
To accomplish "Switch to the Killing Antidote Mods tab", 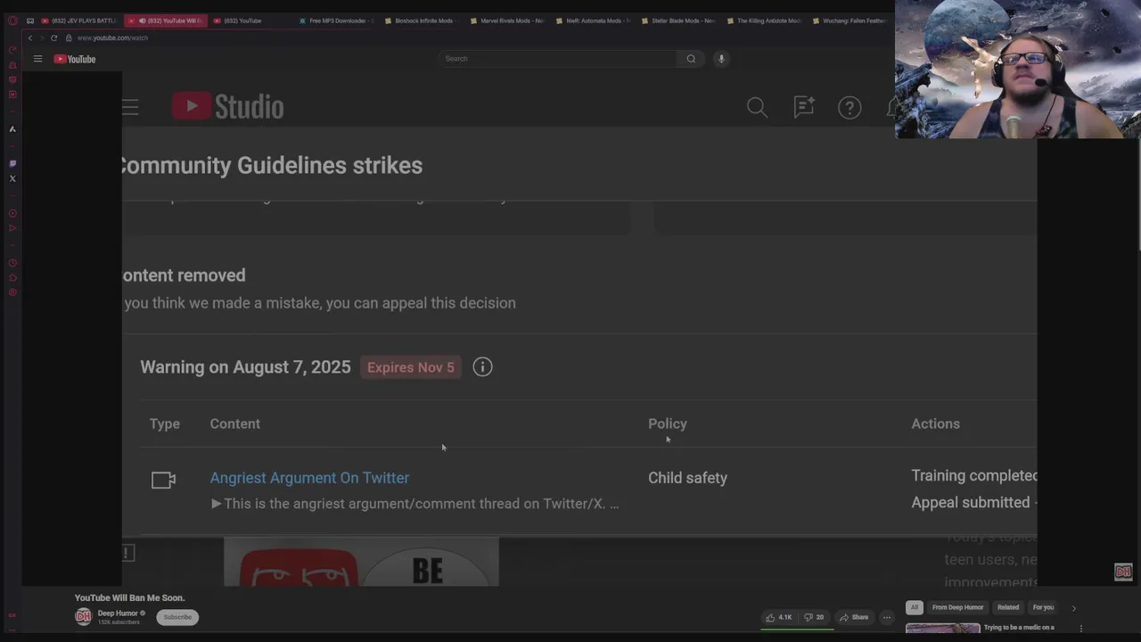I will point(765,21).
